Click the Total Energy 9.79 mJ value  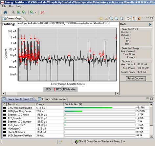click(142, 72)
